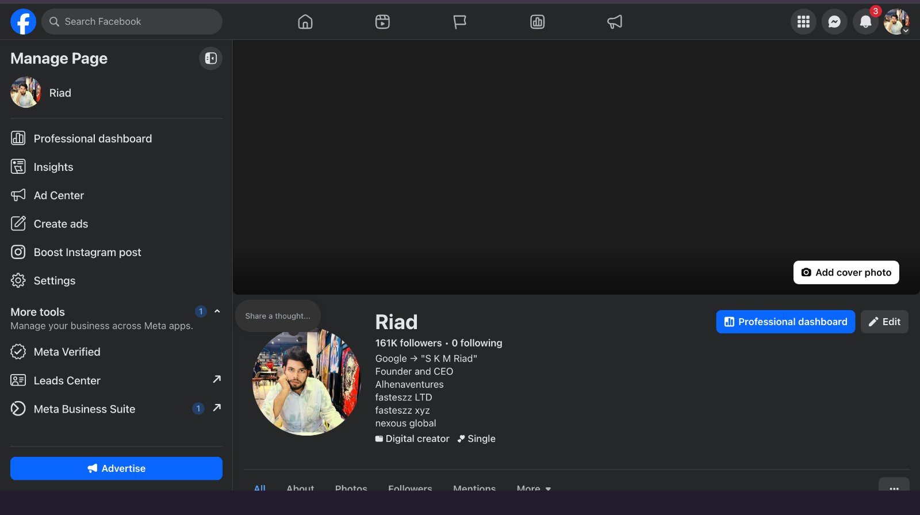Viewport: 920px width, 515px height.
Task: Click Meta Business Suite external arrow icon
Action: point(217,407)
